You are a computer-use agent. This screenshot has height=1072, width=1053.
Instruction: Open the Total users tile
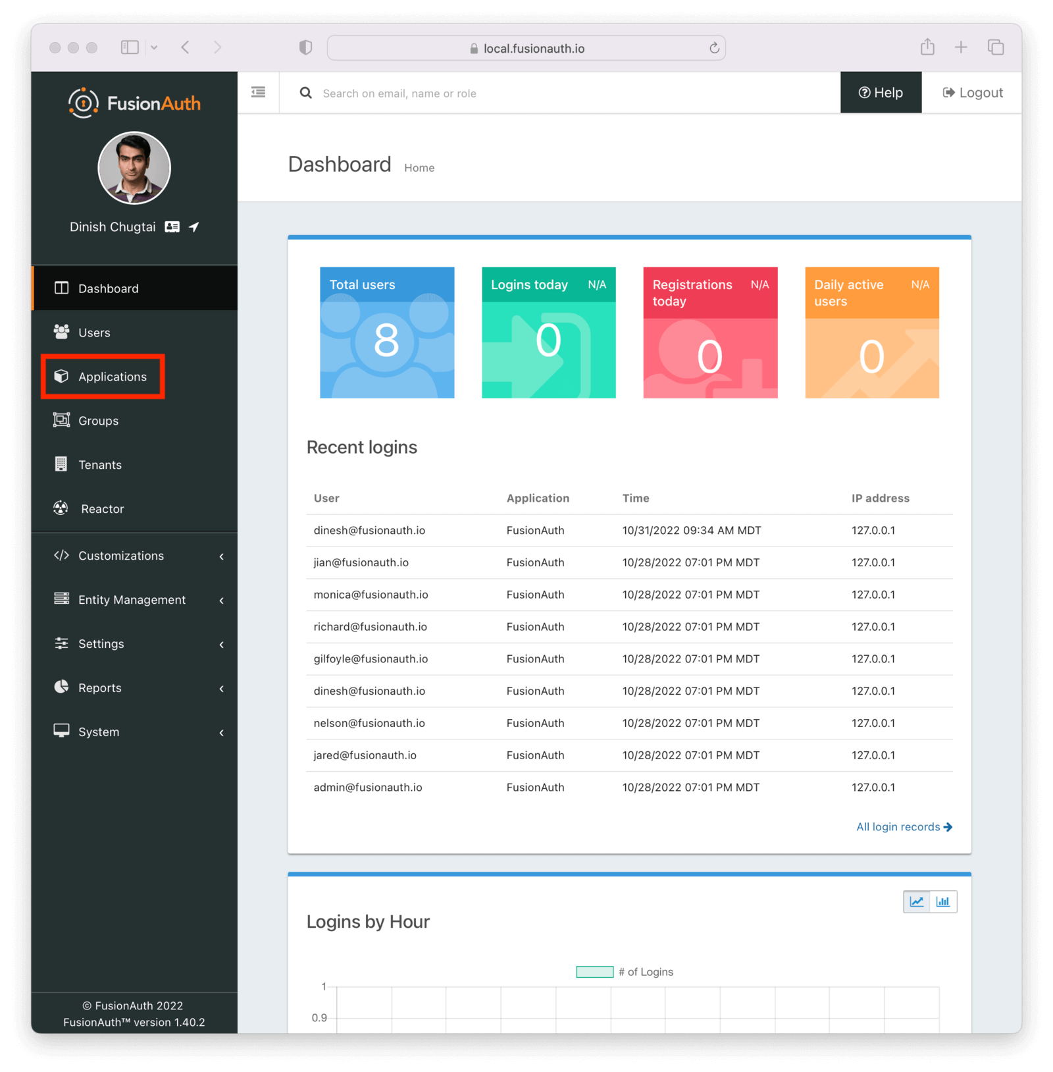(x=387, y=332)
